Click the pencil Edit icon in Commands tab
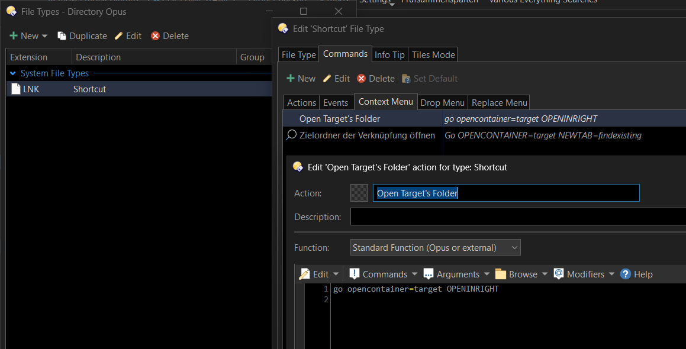Screen dimensions: 686x349 327,79
